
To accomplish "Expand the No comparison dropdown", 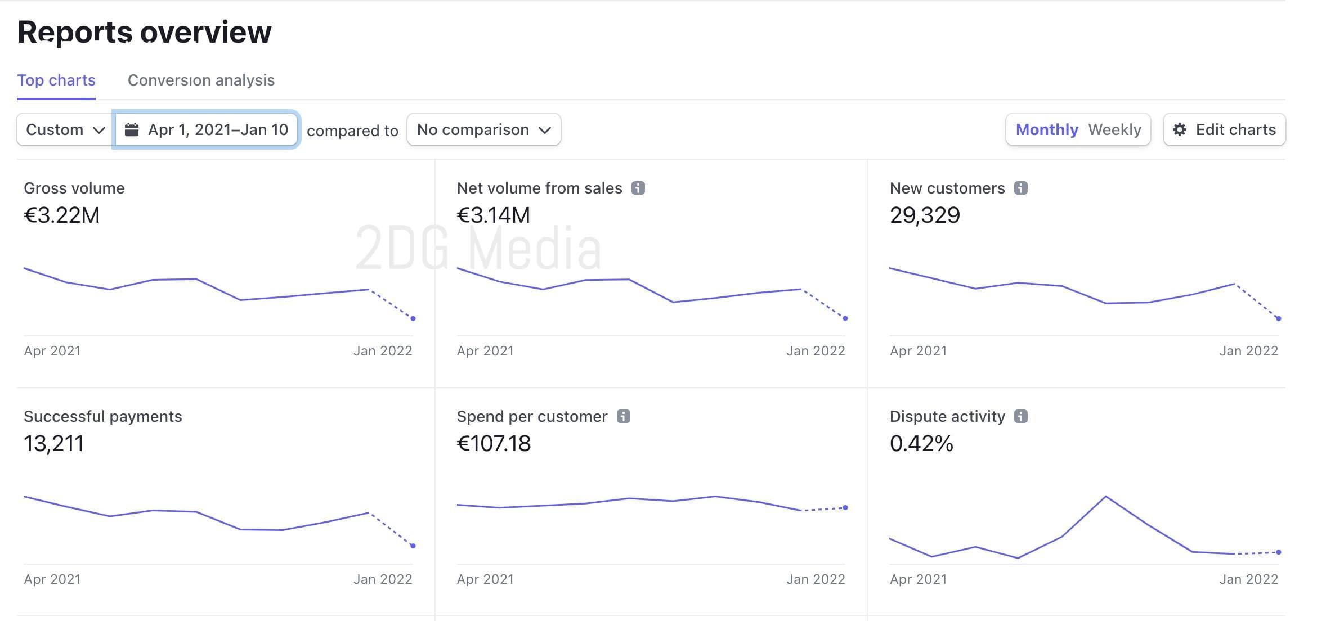I will tap(483, 129).
